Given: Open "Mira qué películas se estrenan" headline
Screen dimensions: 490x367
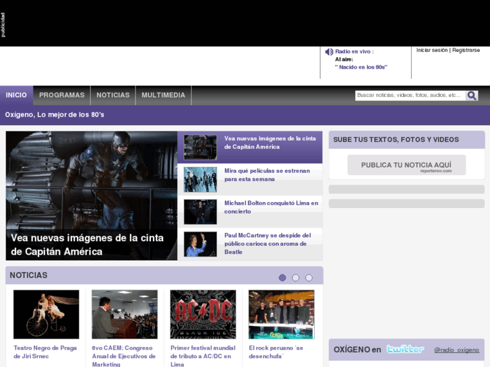Looking at the screenshot, I should [x=267, y=175].
